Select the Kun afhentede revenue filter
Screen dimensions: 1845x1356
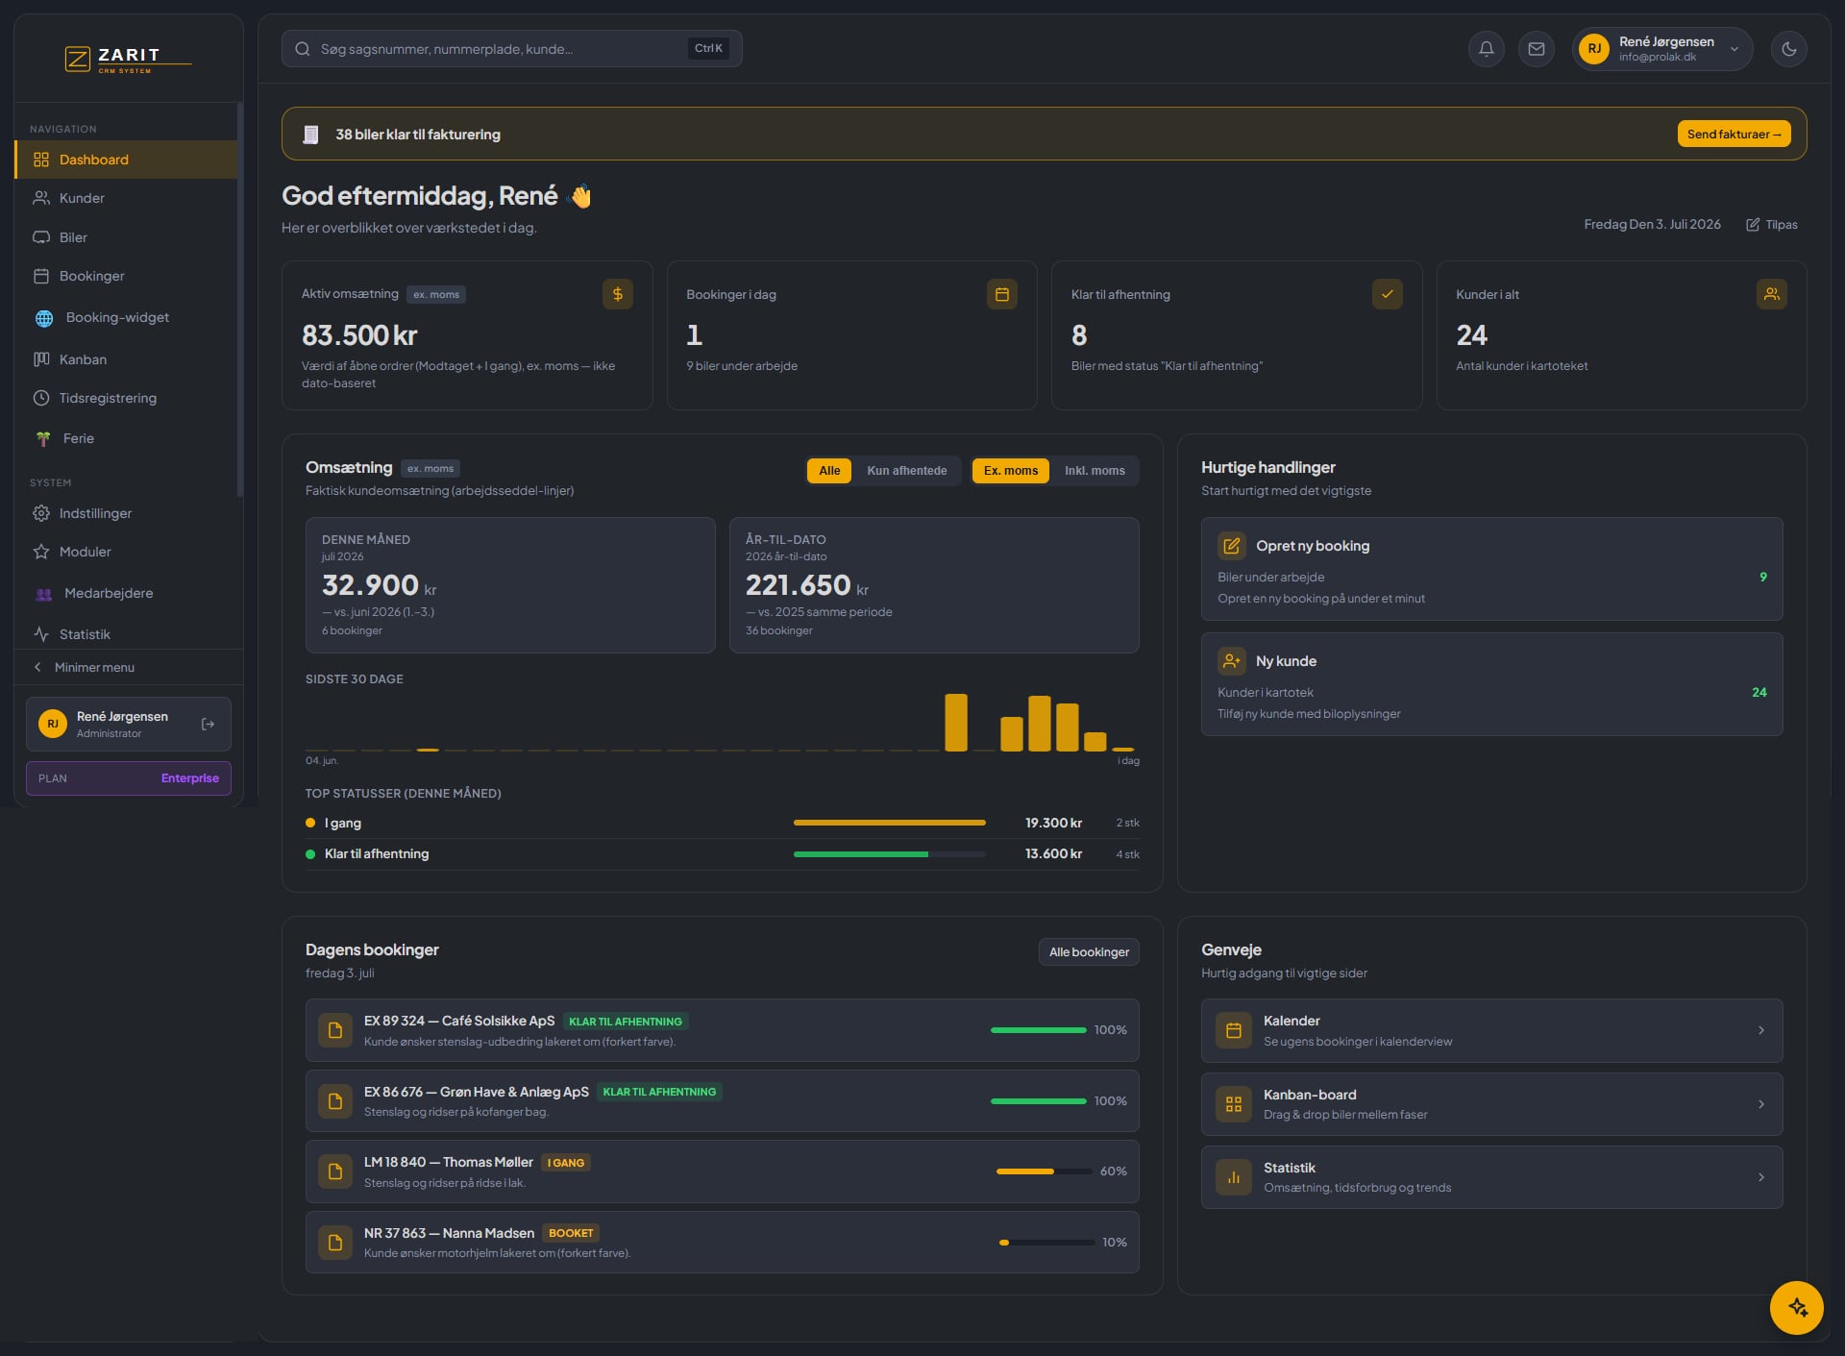pyautogui.click(x=906, y=471)
